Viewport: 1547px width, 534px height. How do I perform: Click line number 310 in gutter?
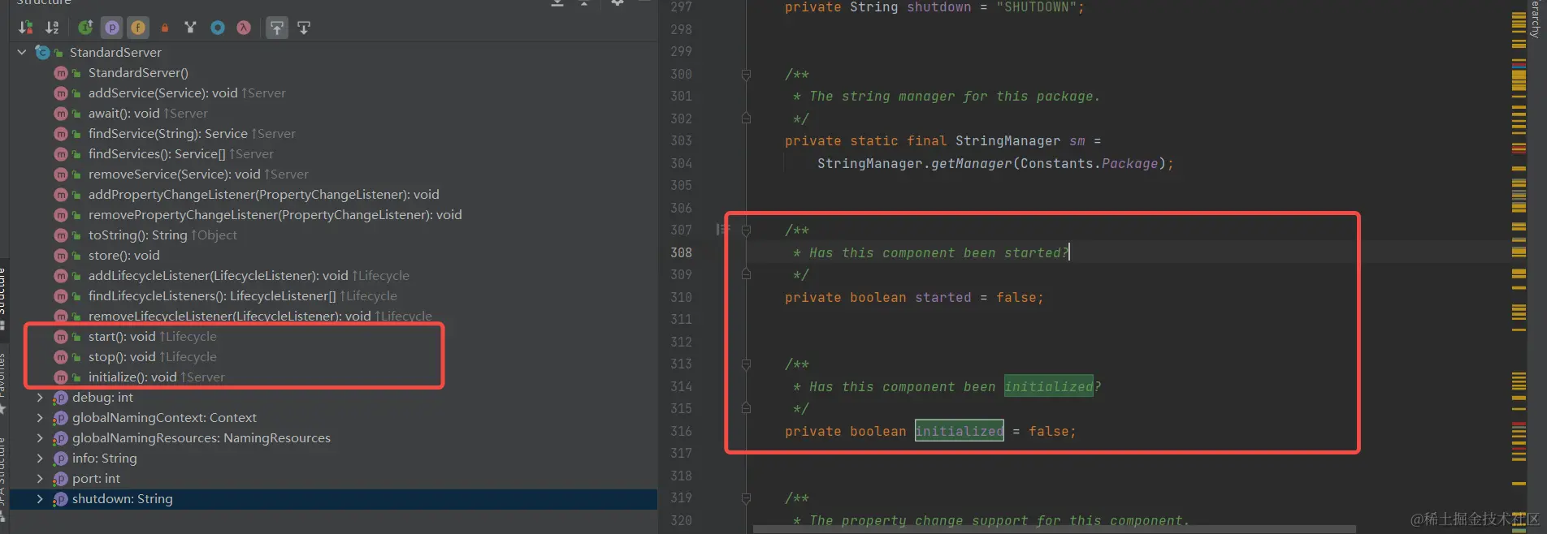point(681,297)
